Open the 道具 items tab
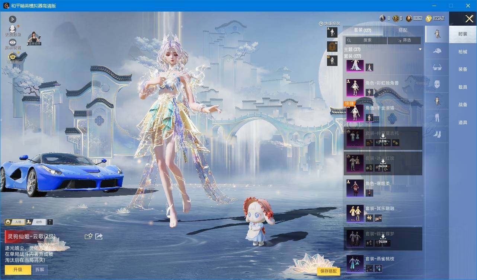Screen dimensions: 477x280 [x=463, y=122]
